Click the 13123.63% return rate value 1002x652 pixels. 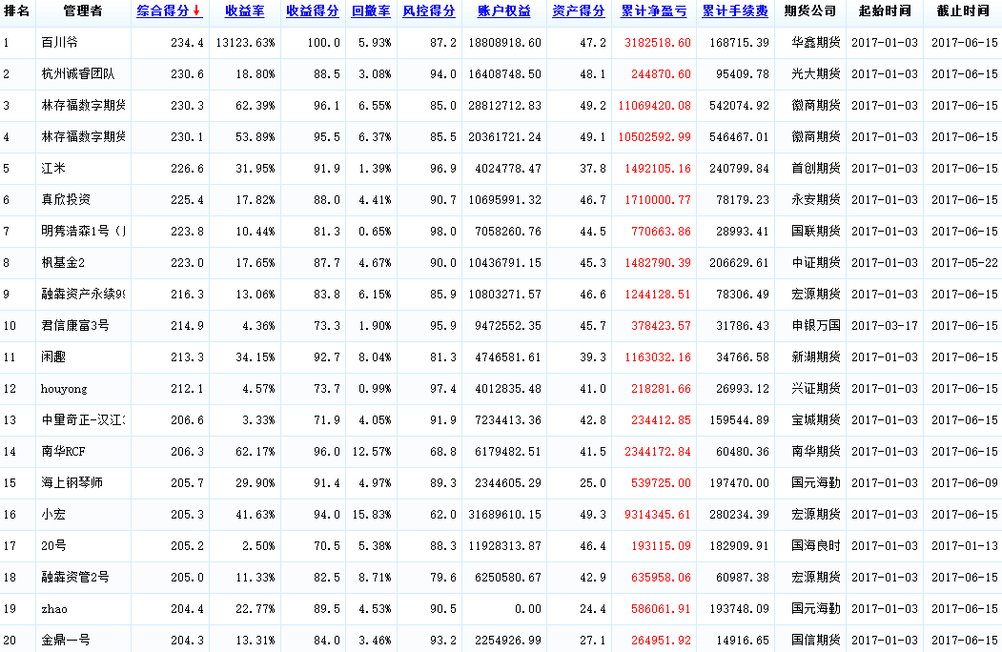pyautogui.click(x=245, y=42)
